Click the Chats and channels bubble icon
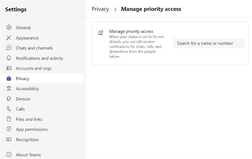This screenshot has height=159, width=252. [9, 48]
